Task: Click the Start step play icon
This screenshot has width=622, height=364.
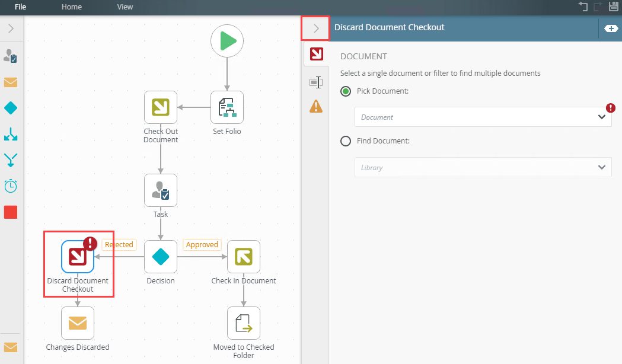Action: [227, 41]
